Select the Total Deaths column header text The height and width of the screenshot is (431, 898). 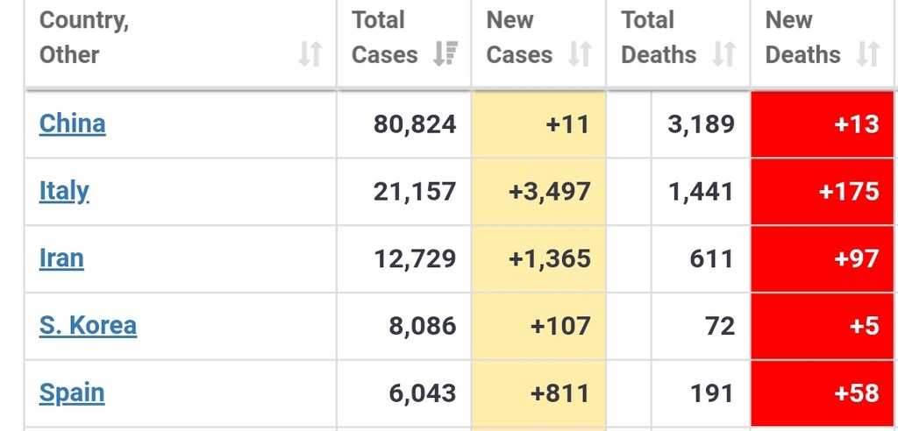pos(659,38)
